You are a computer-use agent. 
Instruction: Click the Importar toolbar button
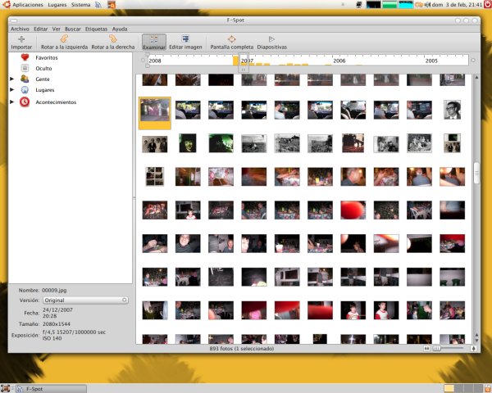click(21, 43)
